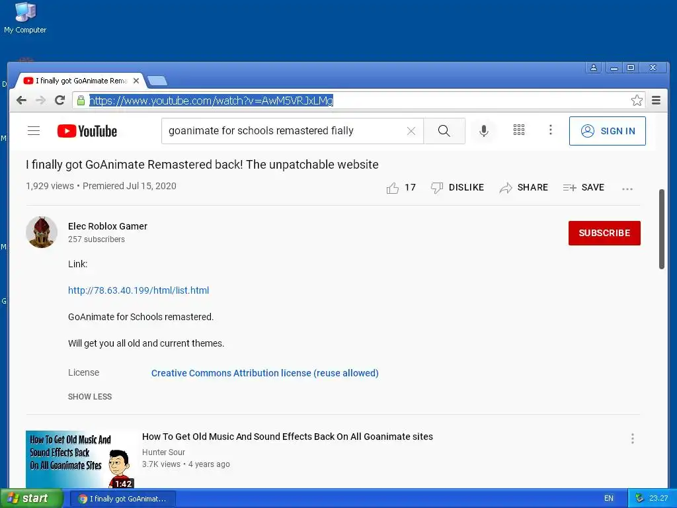This screenshot has width=677, height=508.
Task: Click the page vertical scrollbar thumb
Action: tap(661, 229)
